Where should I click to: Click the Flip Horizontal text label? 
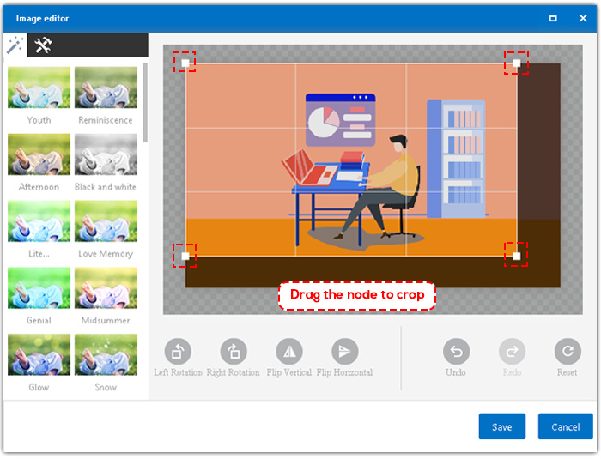pyautogui.click(x=344, y=372)
